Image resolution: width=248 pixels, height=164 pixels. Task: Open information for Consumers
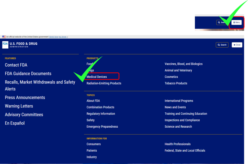tap(94, 144)
